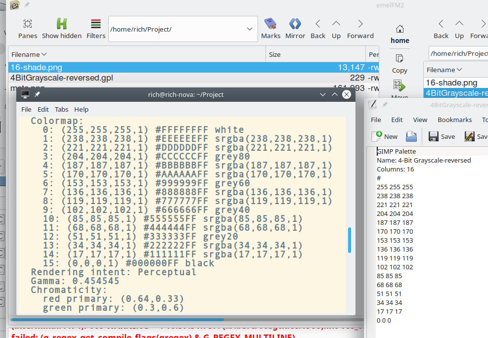Click the '#000000FF black' entry in terminal
This screenshot has height=338, width=488.
[x=170, y=263]
